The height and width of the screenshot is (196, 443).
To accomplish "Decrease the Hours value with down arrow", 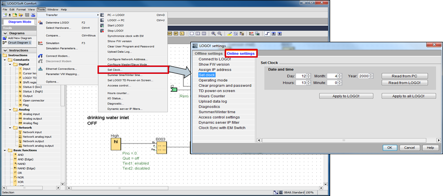I will pos(308,84).
